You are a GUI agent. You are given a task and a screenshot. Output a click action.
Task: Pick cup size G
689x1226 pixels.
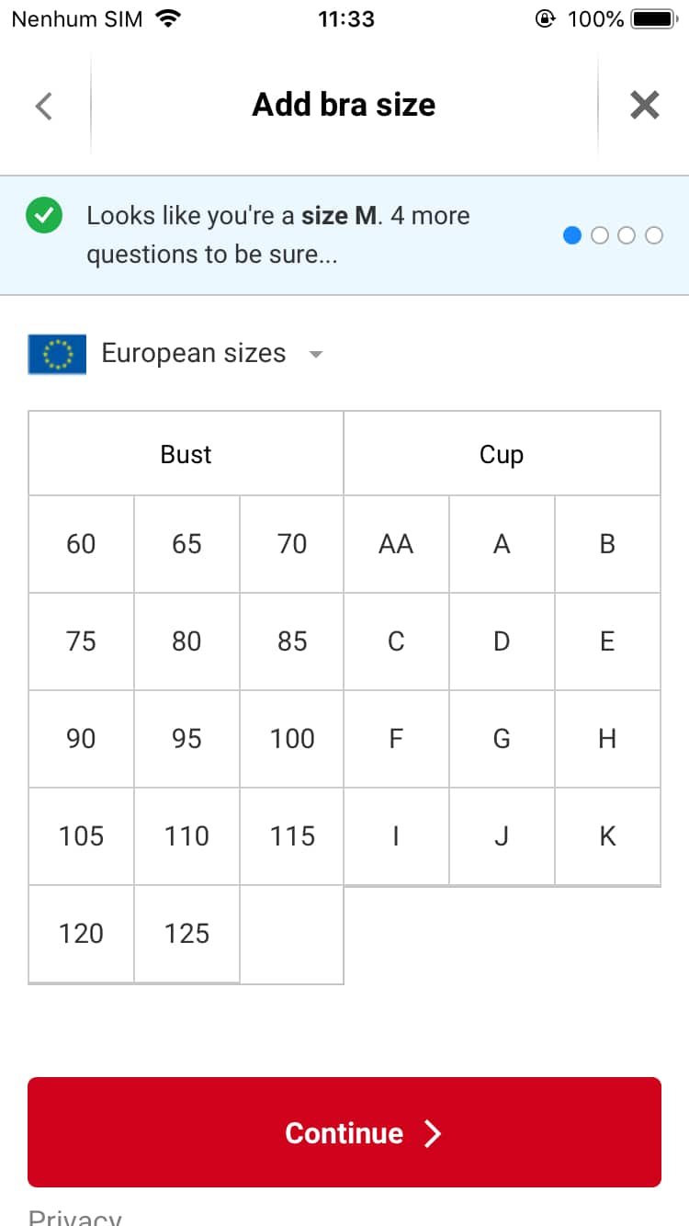point(502,739)
